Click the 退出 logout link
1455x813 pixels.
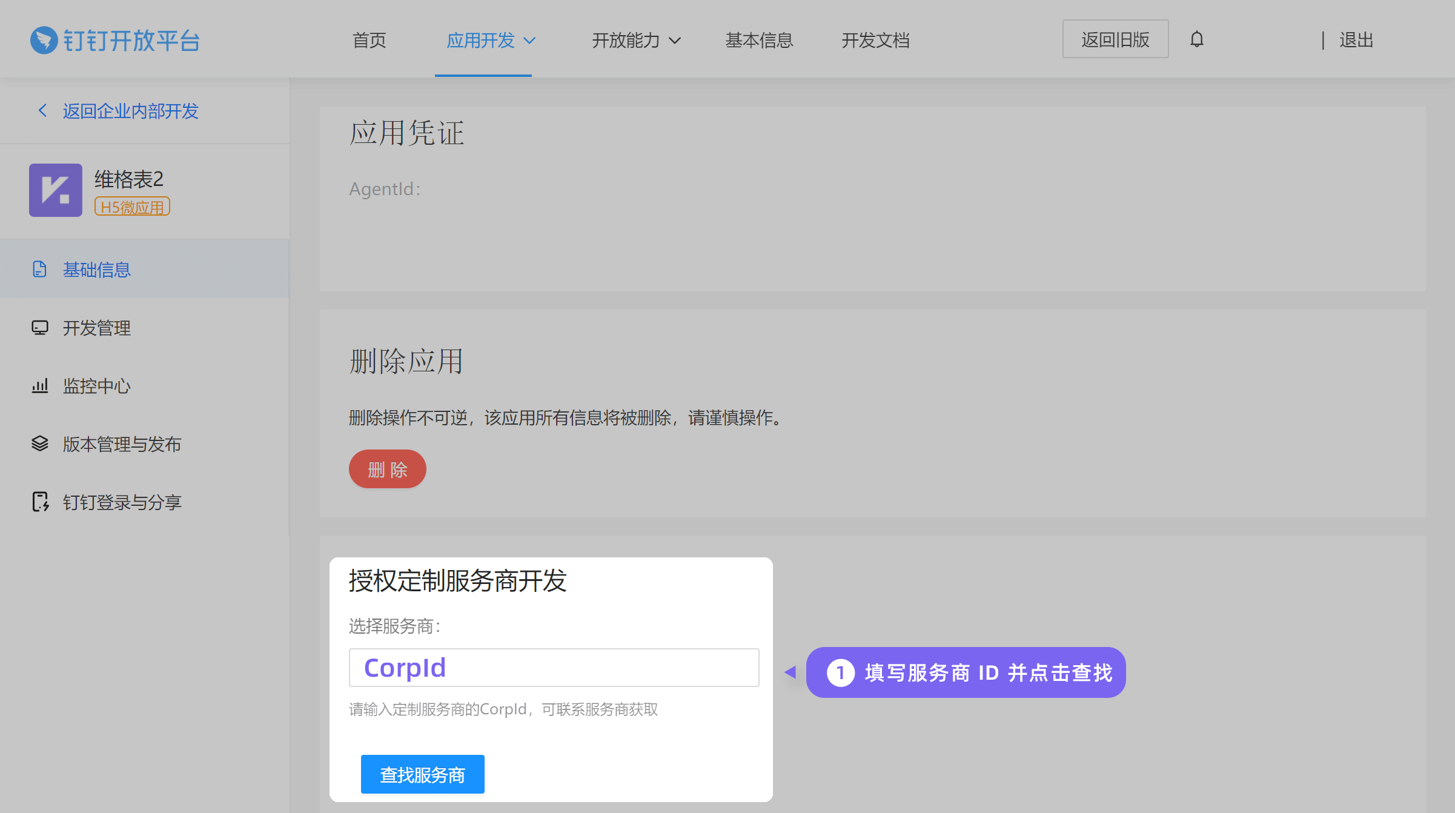pyautogui.click(x=1356, y=40)
